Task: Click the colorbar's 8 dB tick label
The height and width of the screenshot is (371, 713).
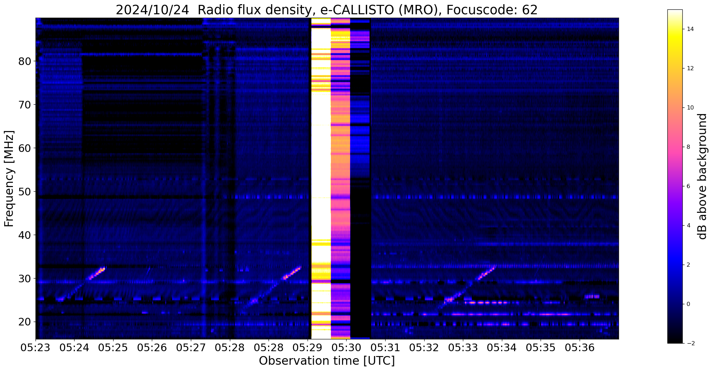Action: [x=688, y=147]
